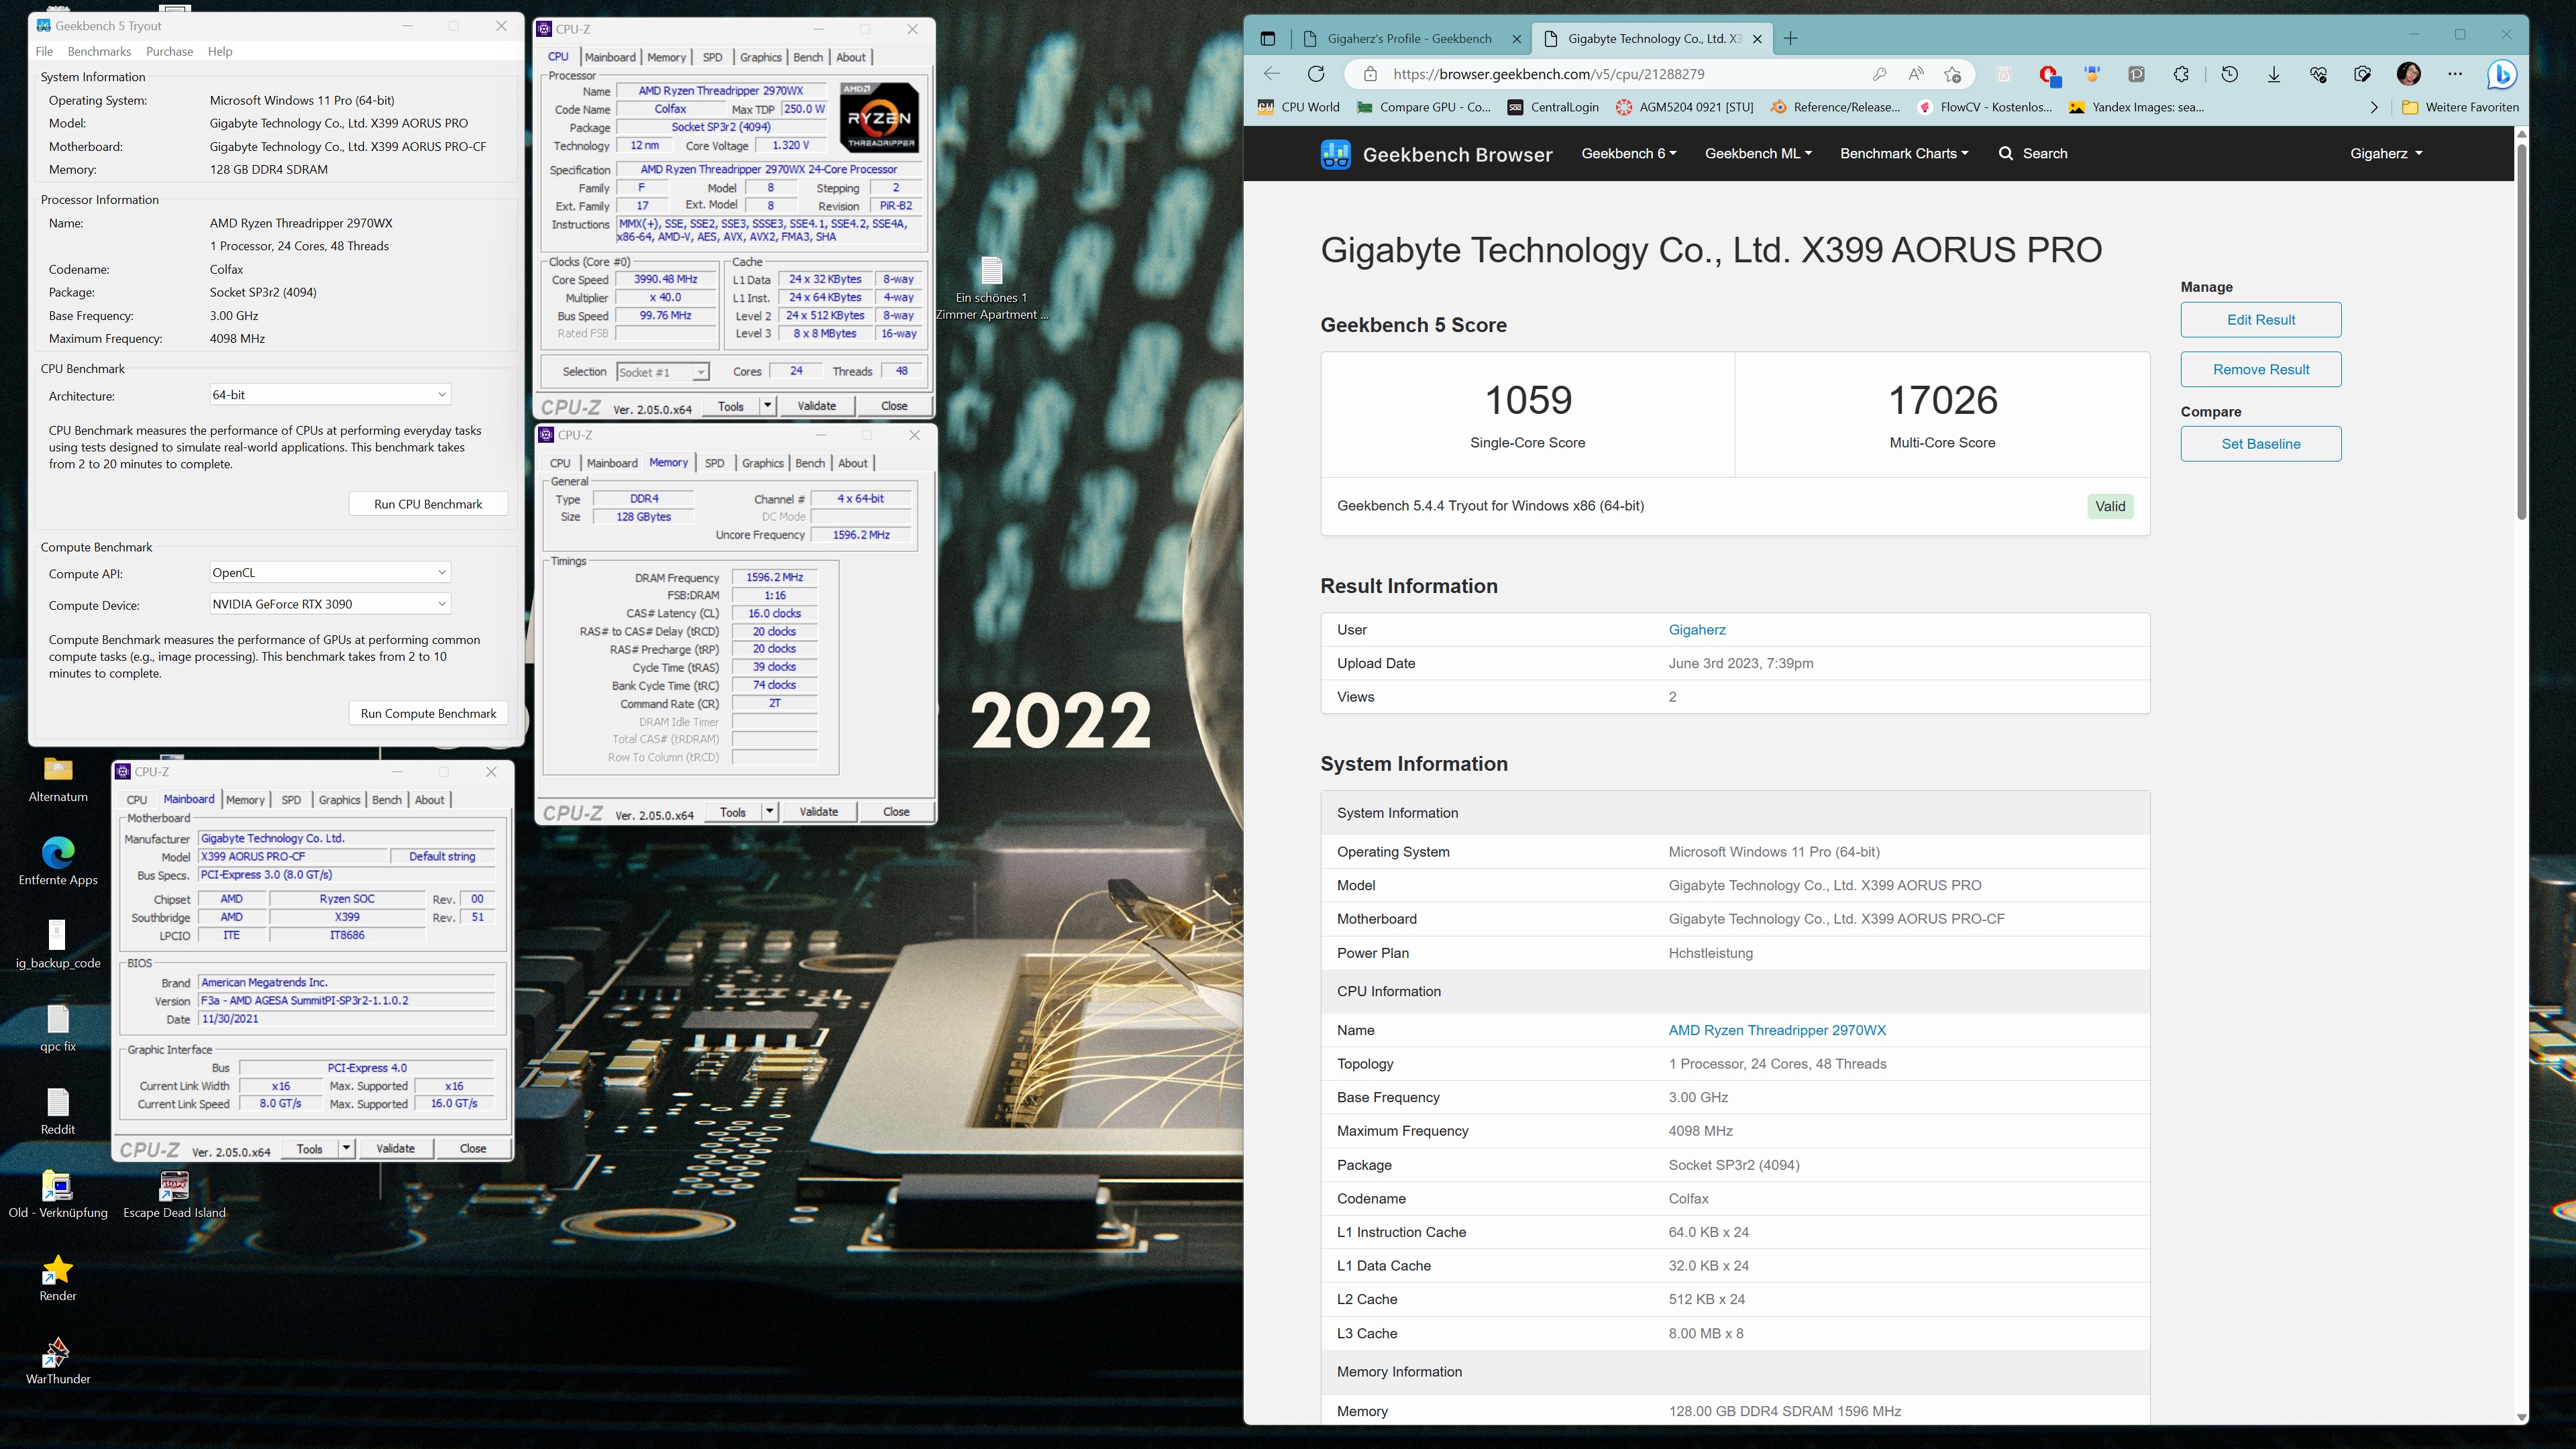The image size is (2576, 1449).
Task: Expand Benchmark Charts navigation dropdown
Action: click(x=1904, y=153)
